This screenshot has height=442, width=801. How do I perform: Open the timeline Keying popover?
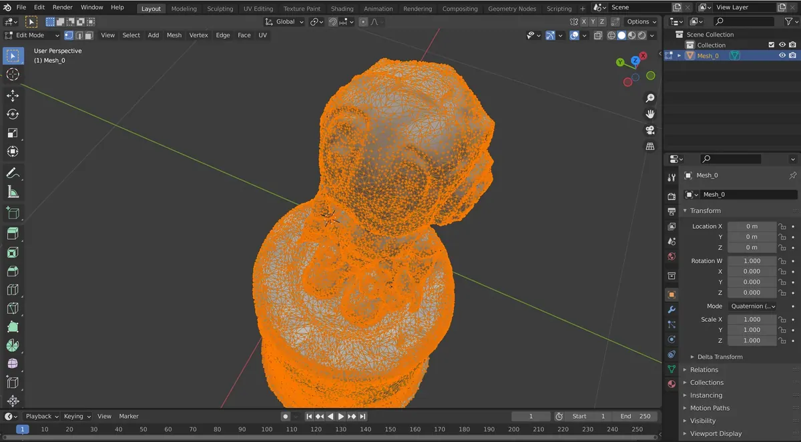click(x=77, y=416)
